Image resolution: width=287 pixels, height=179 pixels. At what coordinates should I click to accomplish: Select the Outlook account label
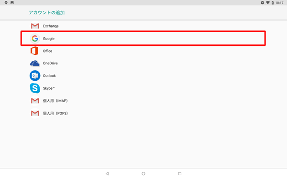point(49,75)
